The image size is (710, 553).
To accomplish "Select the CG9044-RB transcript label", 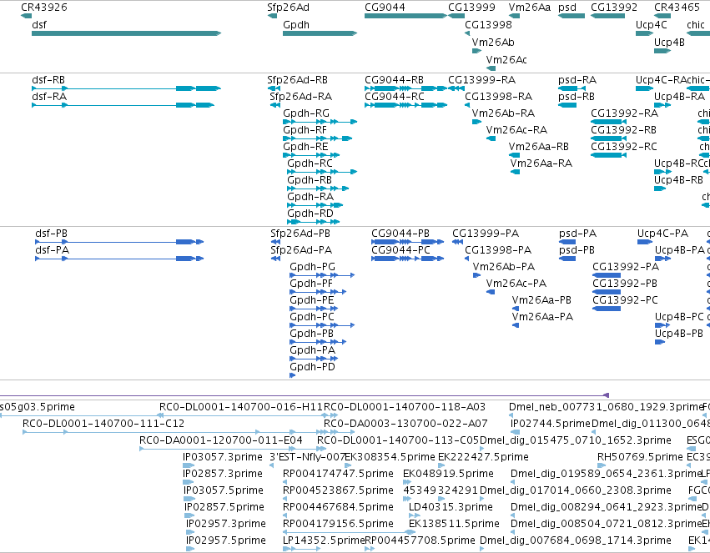I will [x=394, y=80].
